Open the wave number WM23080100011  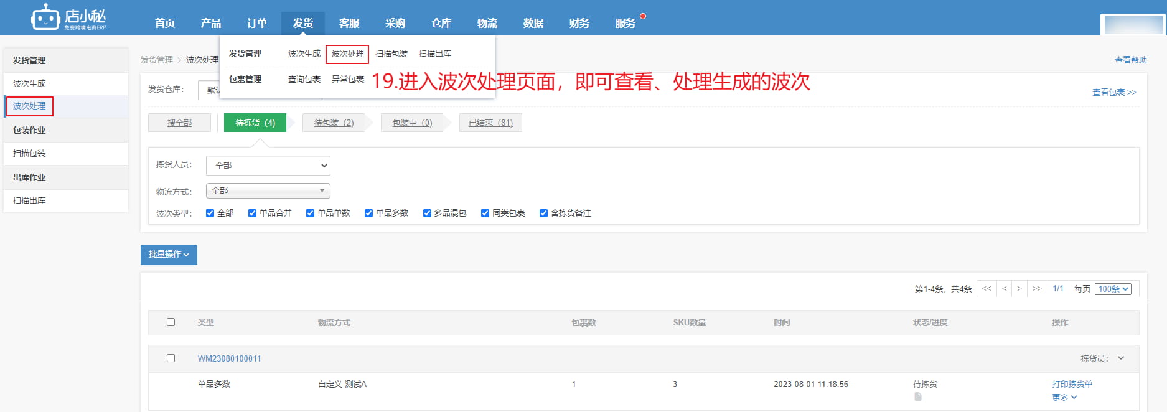pyautogui.click(x=229, y=358)
